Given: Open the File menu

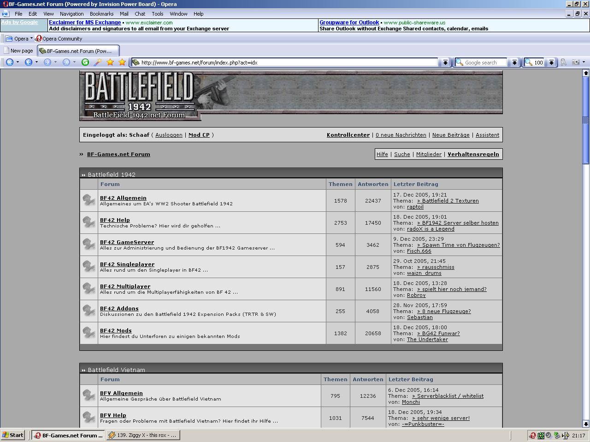Looking at the screenshot, I should [x=18, y=14].
